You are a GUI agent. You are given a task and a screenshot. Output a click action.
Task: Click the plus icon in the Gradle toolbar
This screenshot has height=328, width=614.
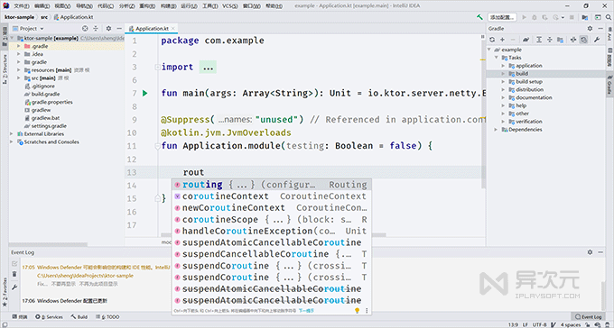click(x=502, y=40)
